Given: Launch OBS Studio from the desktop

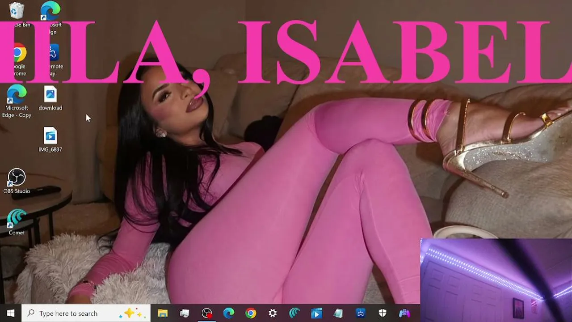Looking at the screenshot, I should [17, 181].
